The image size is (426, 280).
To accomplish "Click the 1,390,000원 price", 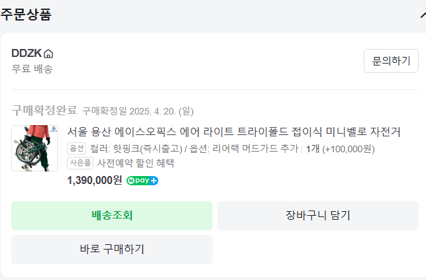I will tap(95, 180).
